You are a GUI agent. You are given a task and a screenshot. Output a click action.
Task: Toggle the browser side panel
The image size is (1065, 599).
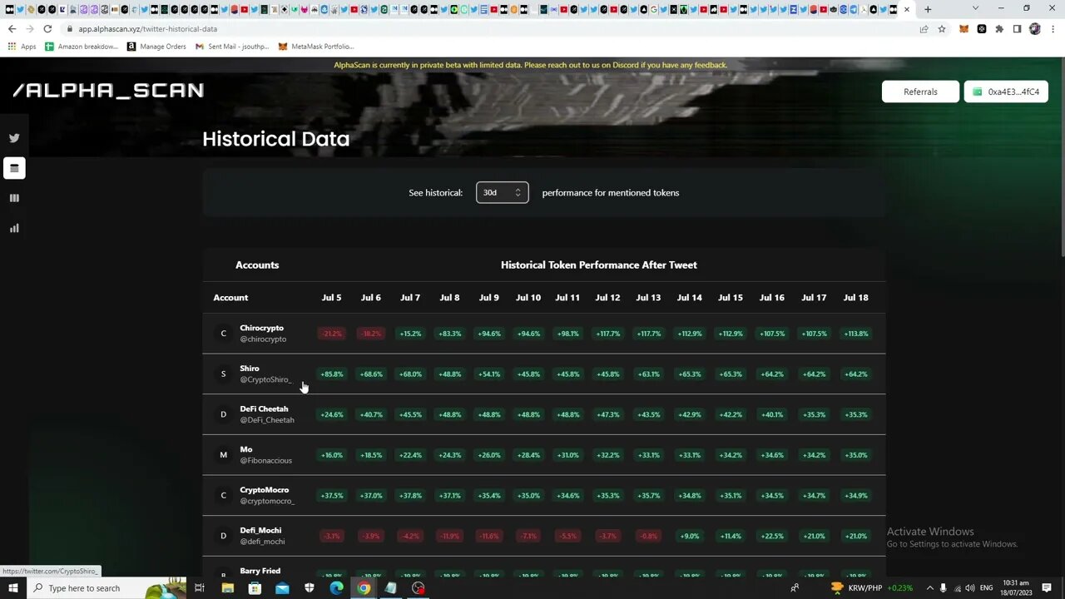pos(1017,28)
